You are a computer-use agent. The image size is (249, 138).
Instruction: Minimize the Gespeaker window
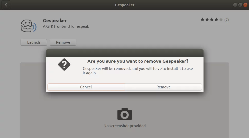[235, 5]
